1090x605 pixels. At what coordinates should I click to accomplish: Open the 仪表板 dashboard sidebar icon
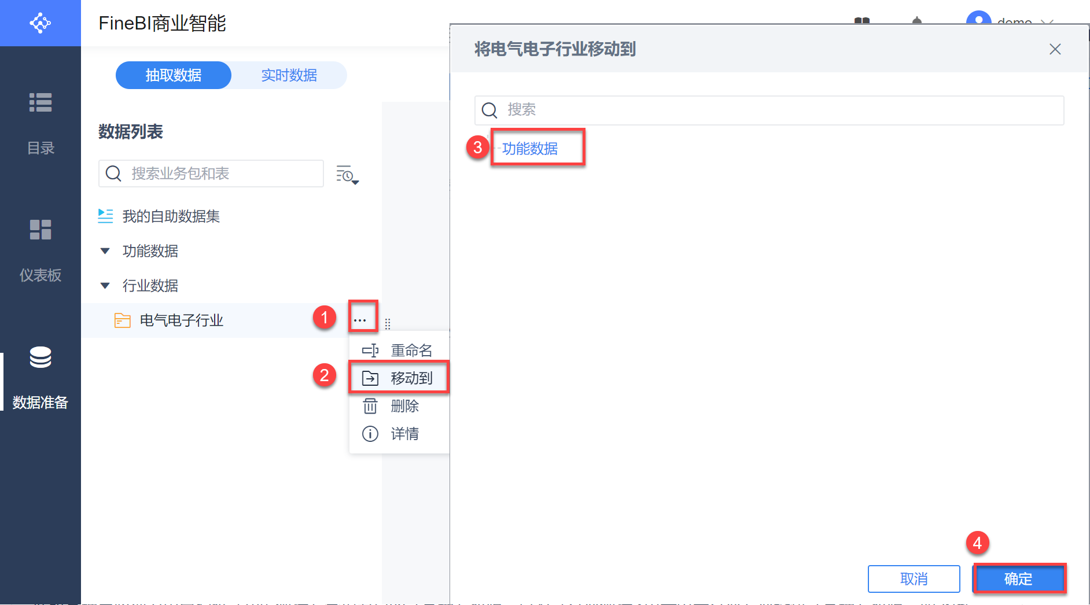pyautogui.click(x=40, y=230)
